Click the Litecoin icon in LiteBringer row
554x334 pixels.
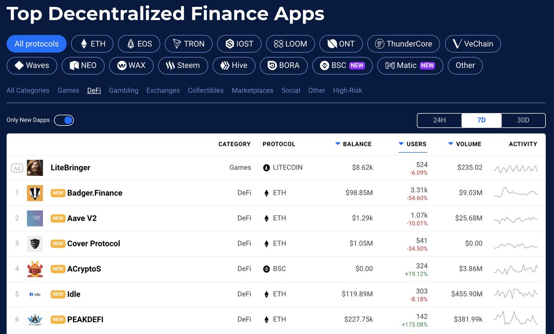point(266,168)
